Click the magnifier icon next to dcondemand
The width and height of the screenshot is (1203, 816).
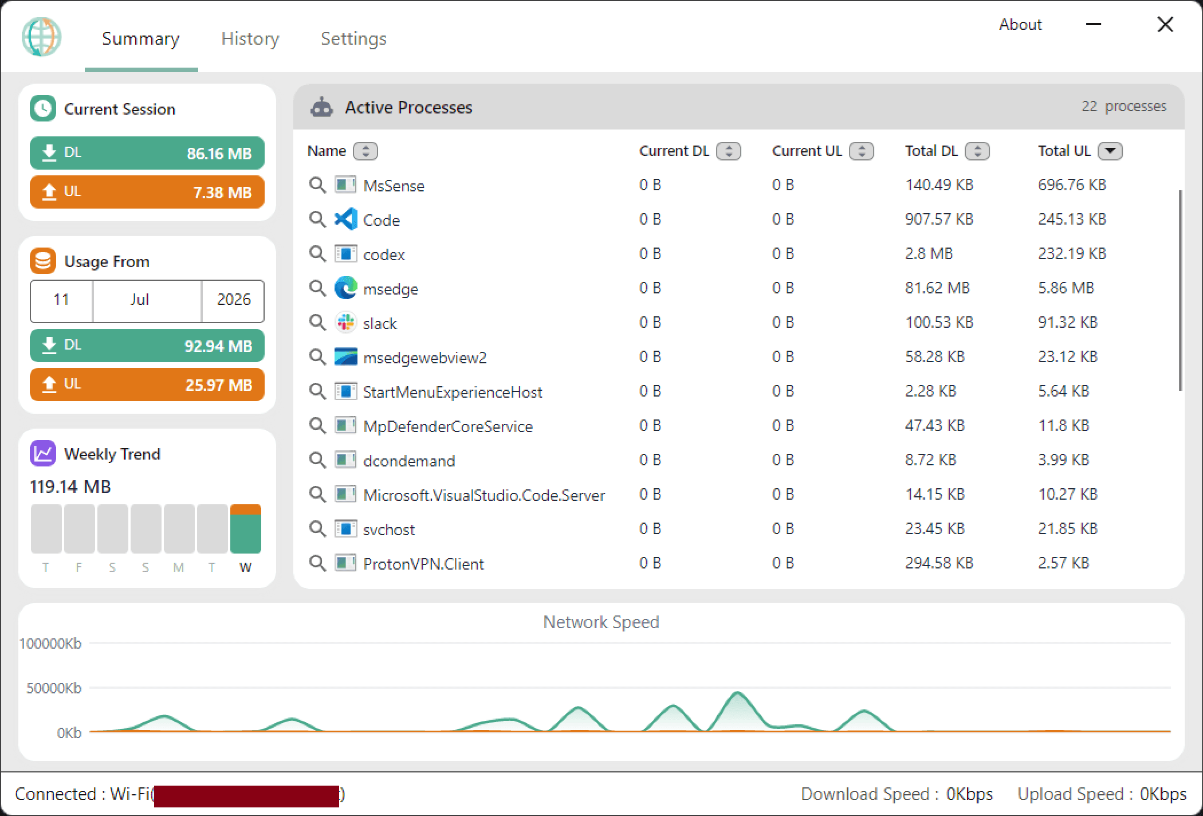coord(317,460)
